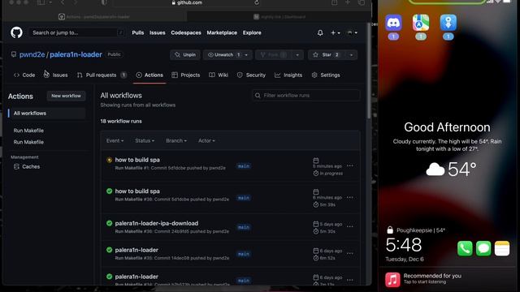This screenshot has height=292, width=520.
Task: Open the palera1n-loader-ipa-download run
Action: point(157,224)
